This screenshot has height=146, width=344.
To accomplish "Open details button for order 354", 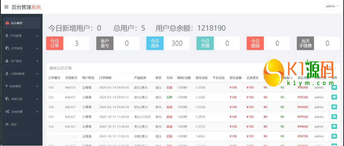I will [334, 107].
